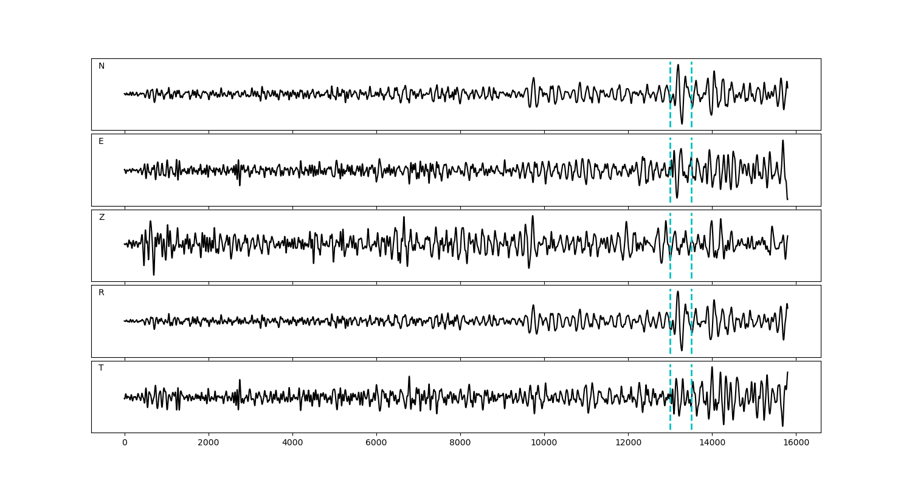Viewport: 912px width, 486px height.
Task: Click the x-axis tick label 12000
Action: 628,443
